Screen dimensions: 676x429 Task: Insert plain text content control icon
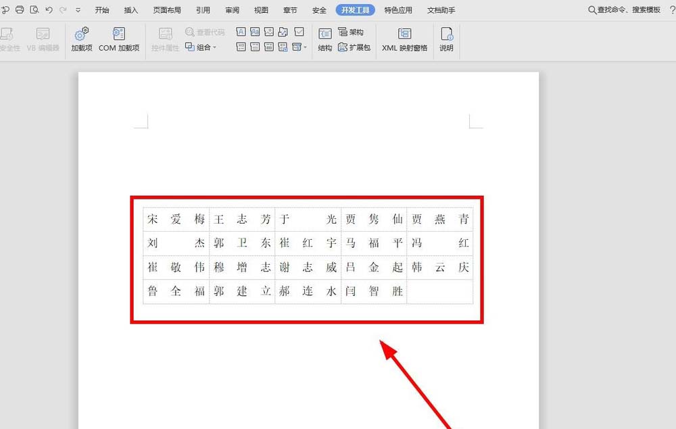point(255,32)
